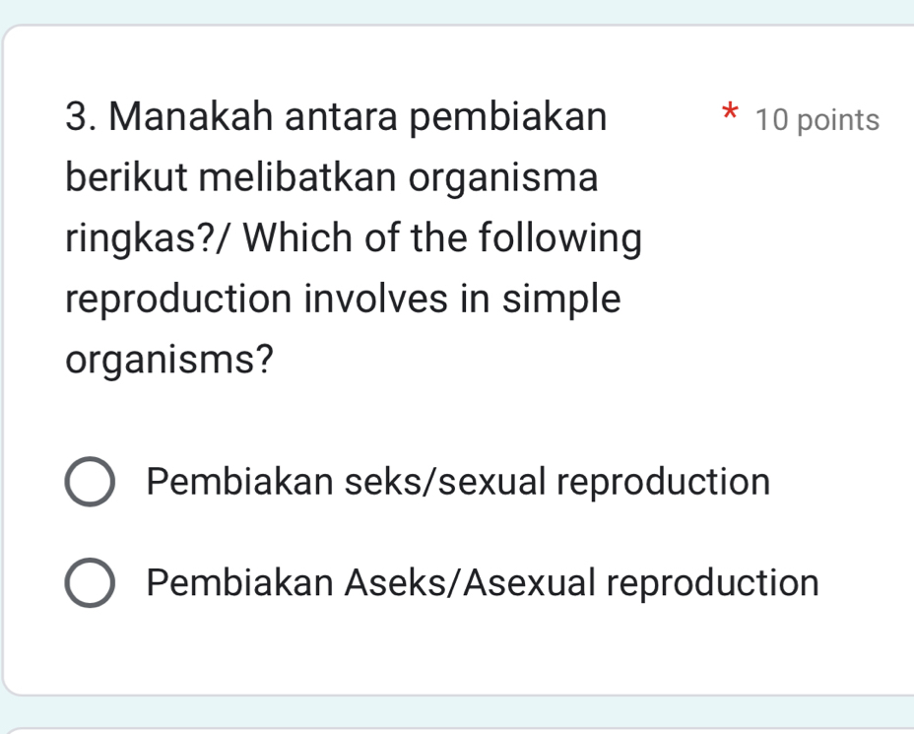Click the "10 points" label
The width and height of the screenshot is (914, 734).
pos(817,120)
